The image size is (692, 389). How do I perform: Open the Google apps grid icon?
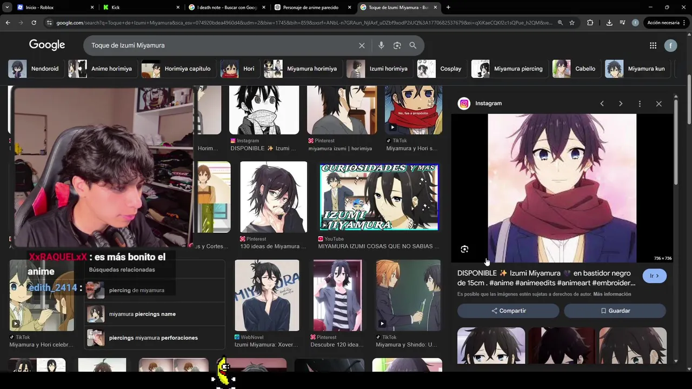[653, 46]
